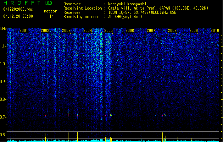The height and width of the screenshot is (142, 223).
Task: Click the Receiving Location field label
Action: pyautogui.click(x=83, y=8)
